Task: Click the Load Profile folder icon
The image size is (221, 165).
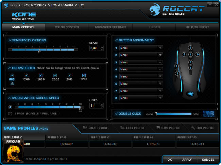Action: [122, 128]
